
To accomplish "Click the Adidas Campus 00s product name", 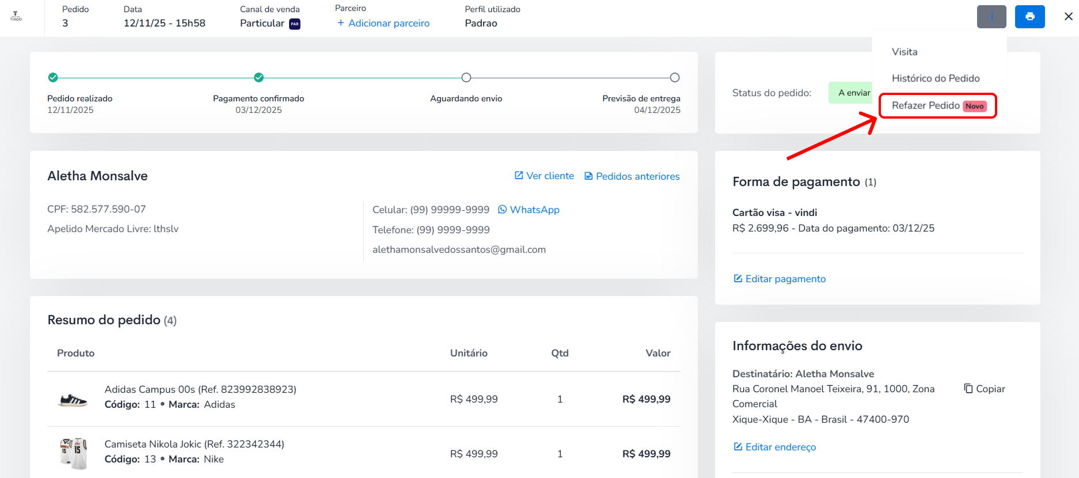I will click(200, 389).
